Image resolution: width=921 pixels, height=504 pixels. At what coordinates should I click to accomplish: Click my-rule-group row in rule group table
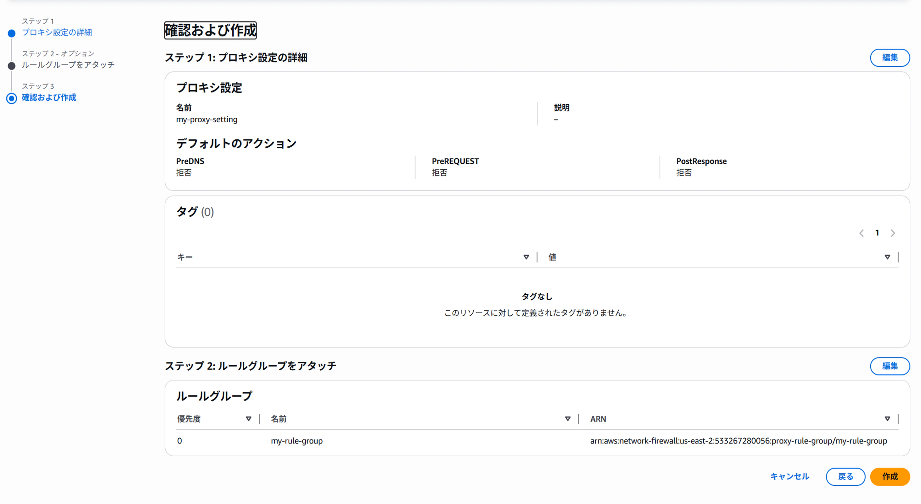click(296, 441)
